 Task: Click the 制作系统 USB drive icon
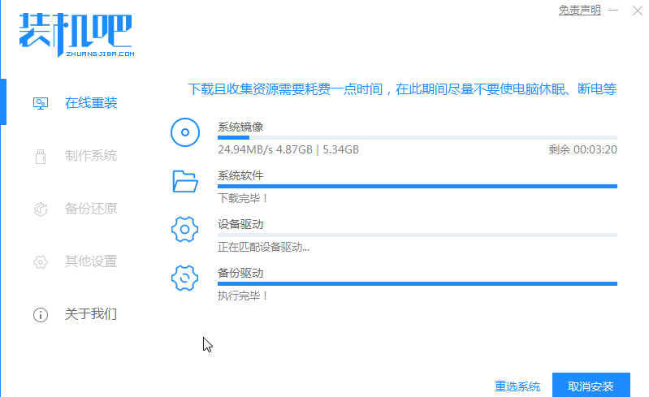40,156
